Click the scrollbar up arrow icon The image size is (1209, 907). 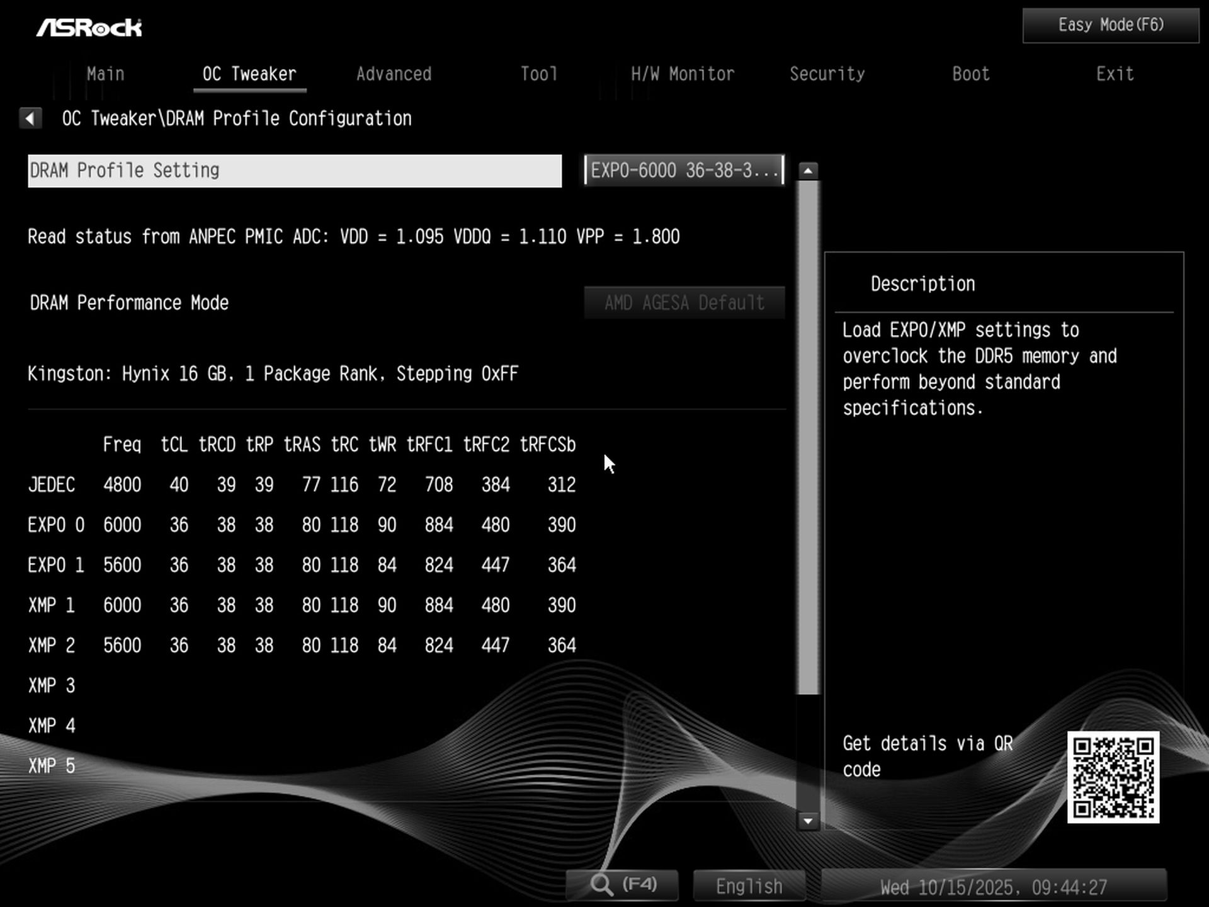click(808, 170)
